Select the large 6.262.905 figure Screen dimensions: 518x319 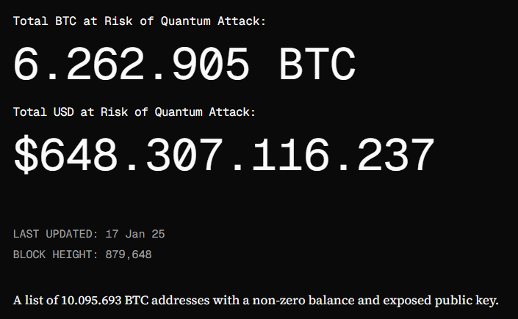pyautogui.click(x=131, y=64)
